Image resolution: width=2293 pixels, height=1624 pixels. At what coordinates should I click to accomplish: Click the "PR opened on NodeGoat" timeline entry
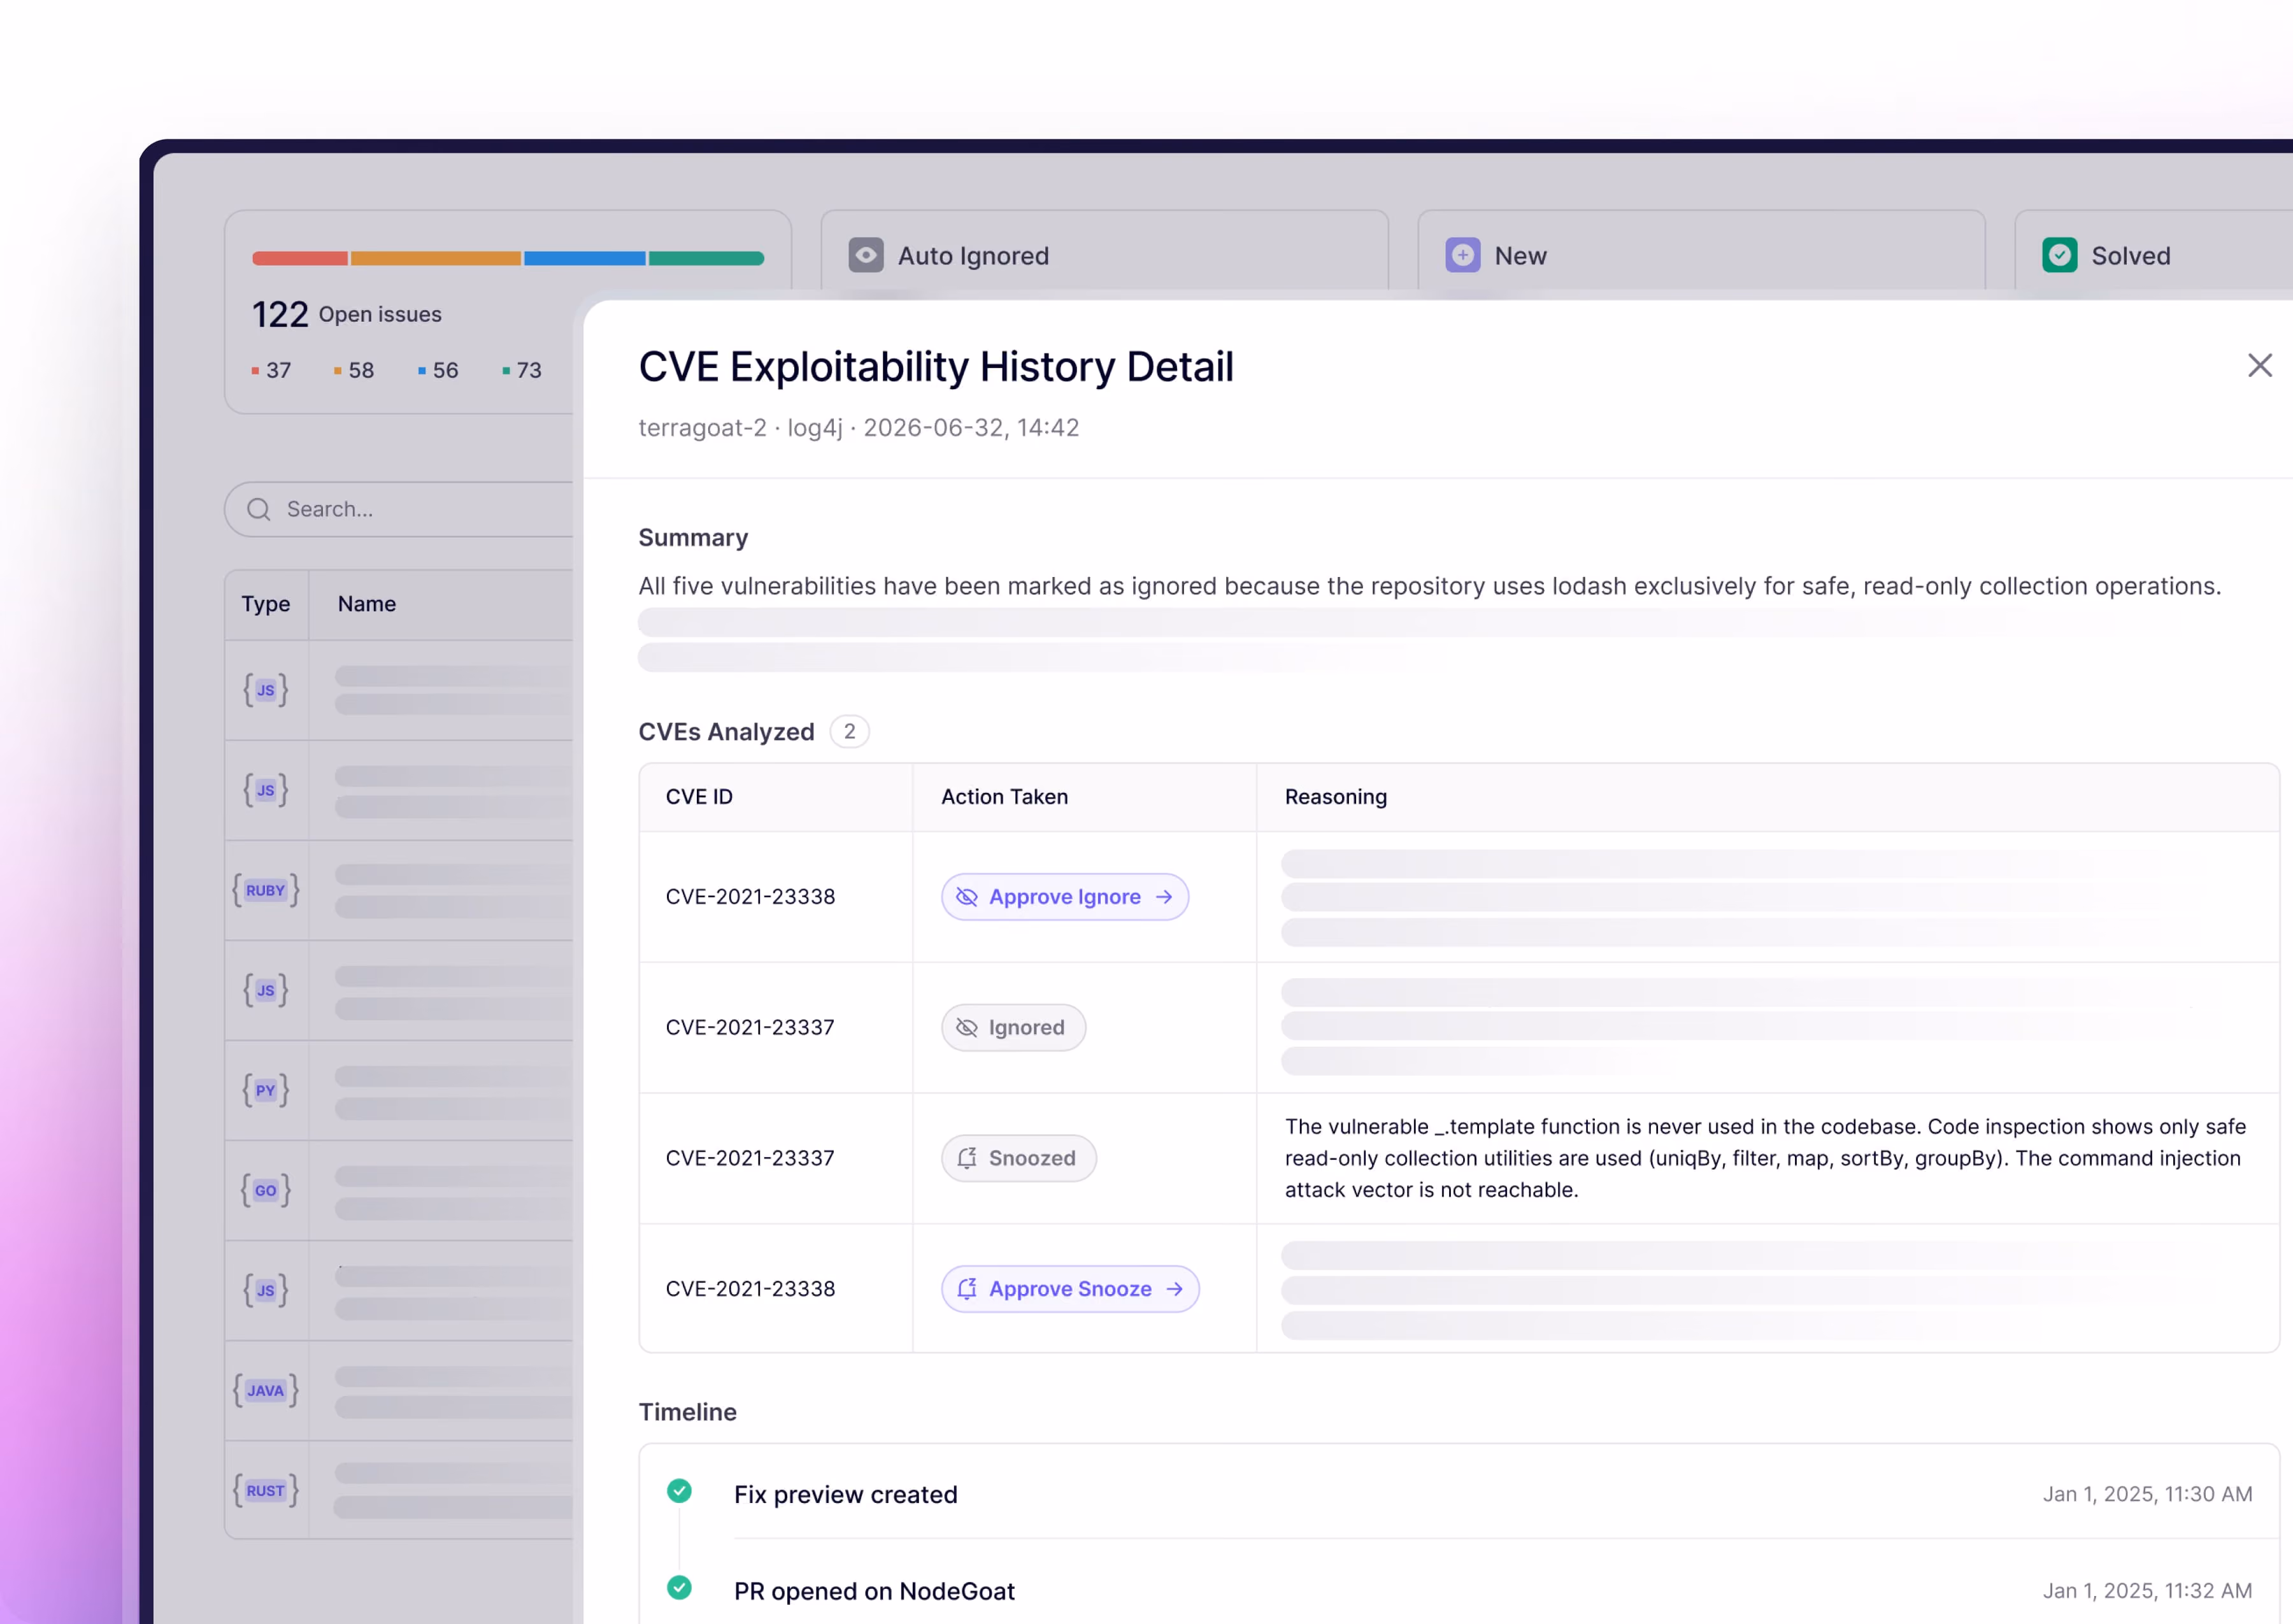pyautogui.click(x=874, y=1591)
